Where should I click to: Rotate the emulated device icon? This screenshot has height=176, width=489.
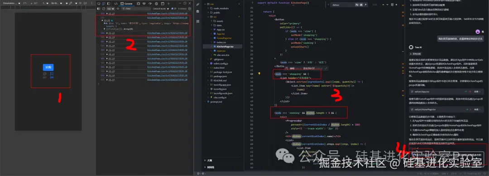click(x=85, y=3)
